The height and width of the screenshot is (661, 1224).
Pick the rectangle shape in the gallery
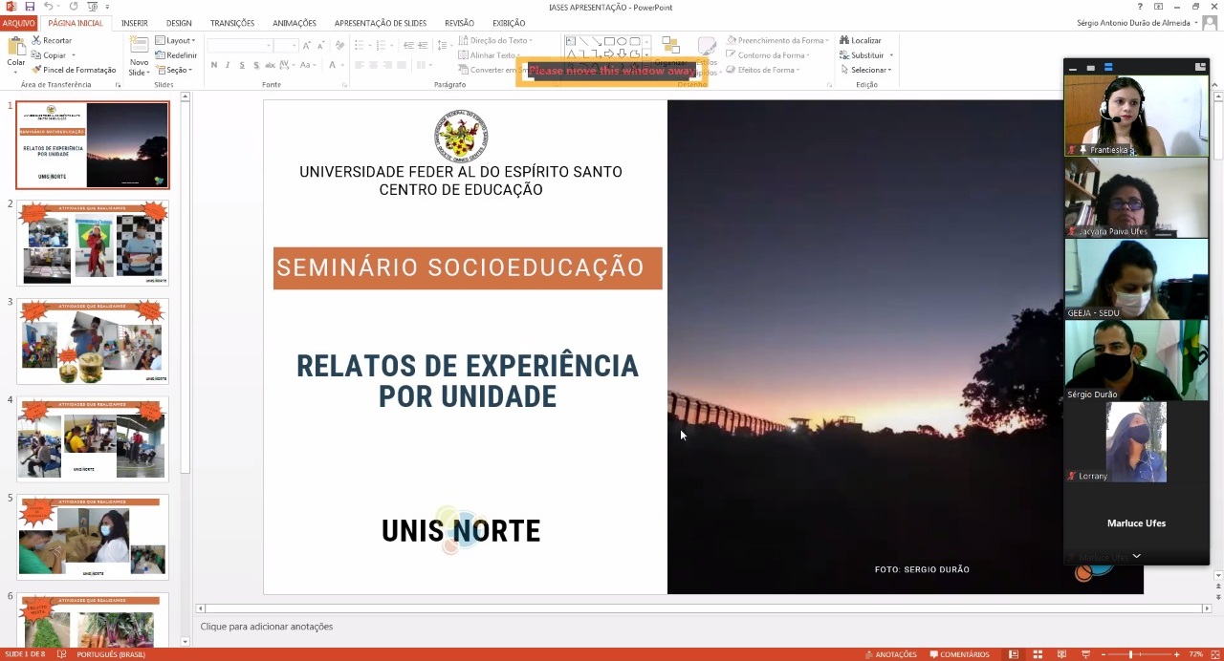click(609, 41)
